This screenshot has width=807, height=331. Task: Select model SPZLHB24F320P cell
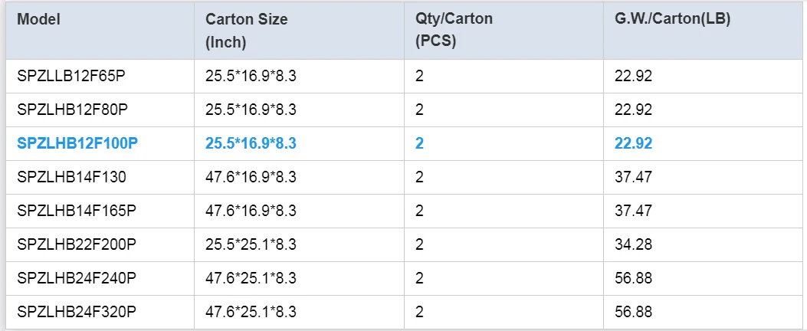coord(76,312)
